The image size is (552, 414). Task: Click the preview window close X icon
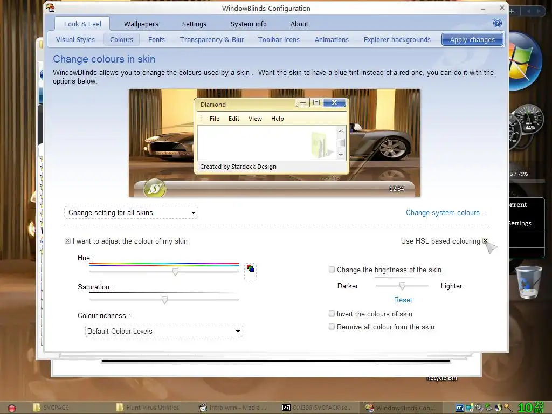click(334, 102)
